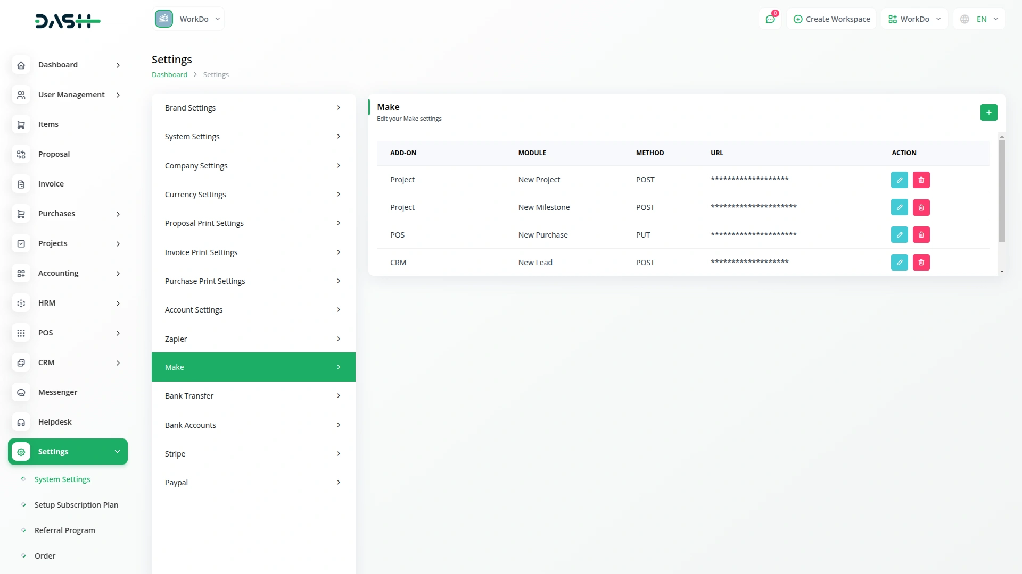
Task: Click the Messenger sidebar icon
Action: [21, 392]
